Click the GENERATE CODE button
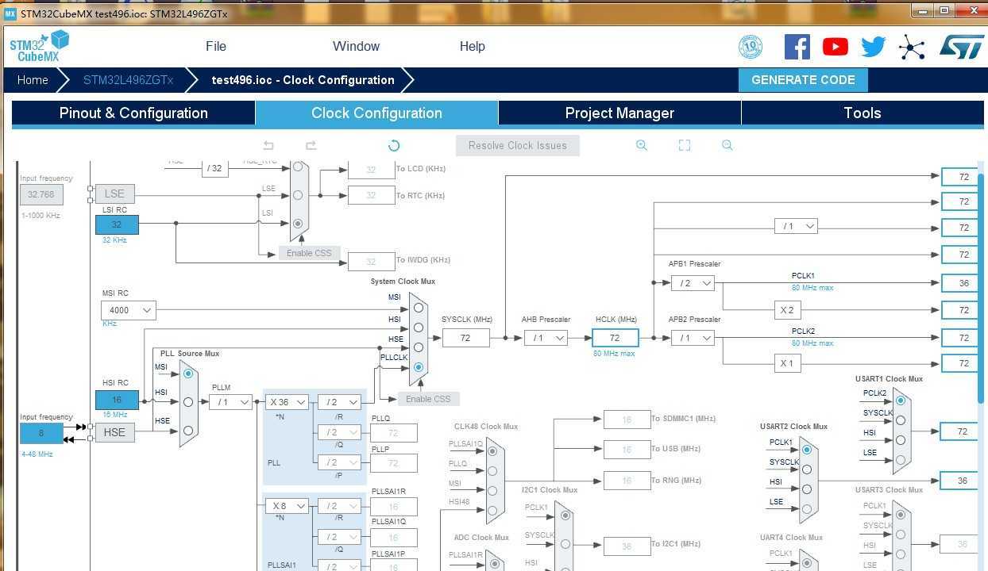Screen dimensions: 988x571 tap(803, 80)
